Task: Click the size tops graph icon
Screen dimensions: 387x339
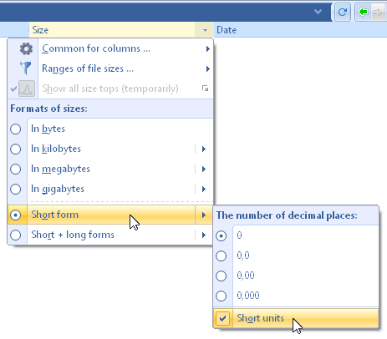Action: 27,89
